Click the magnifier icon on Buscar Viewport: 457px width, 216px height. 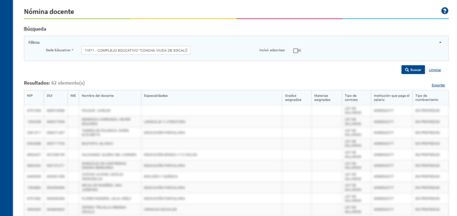[x=407, y=70]
